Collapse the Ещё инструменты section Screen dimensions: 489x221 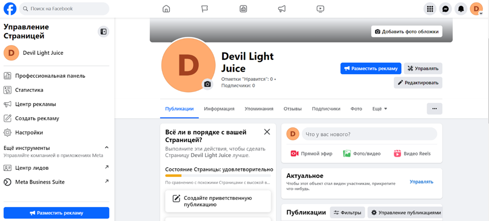106,147
